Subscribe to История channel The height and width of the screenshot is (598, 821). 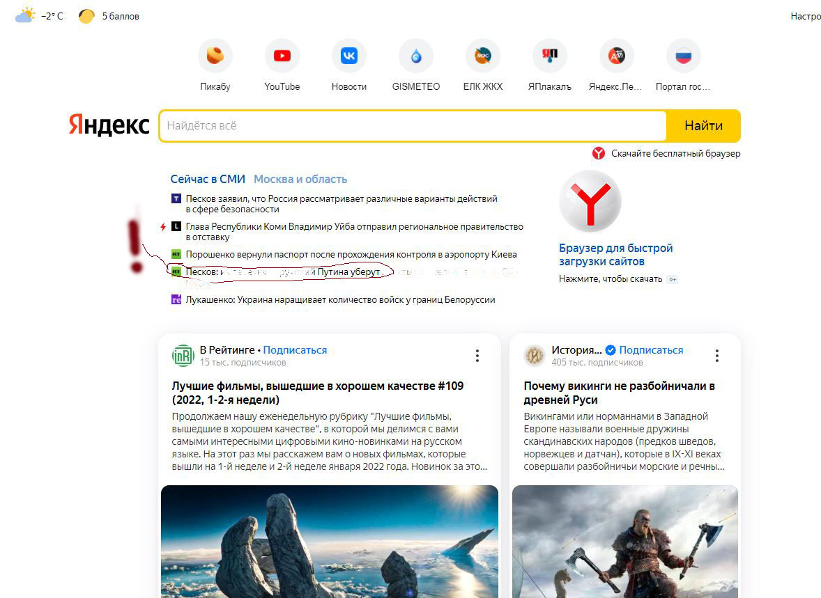tap(652, 350)
